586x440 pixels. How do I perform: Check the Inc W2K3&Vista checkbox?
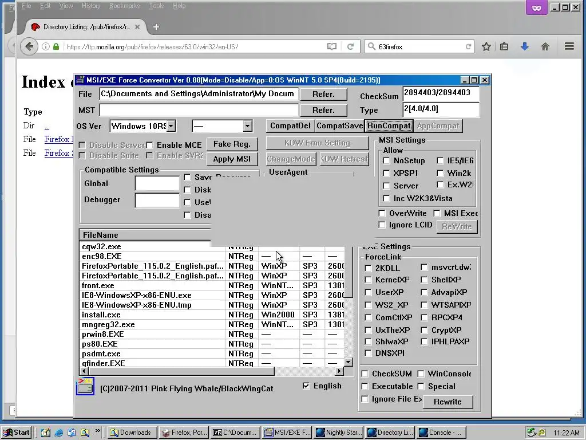click(386, 199)
